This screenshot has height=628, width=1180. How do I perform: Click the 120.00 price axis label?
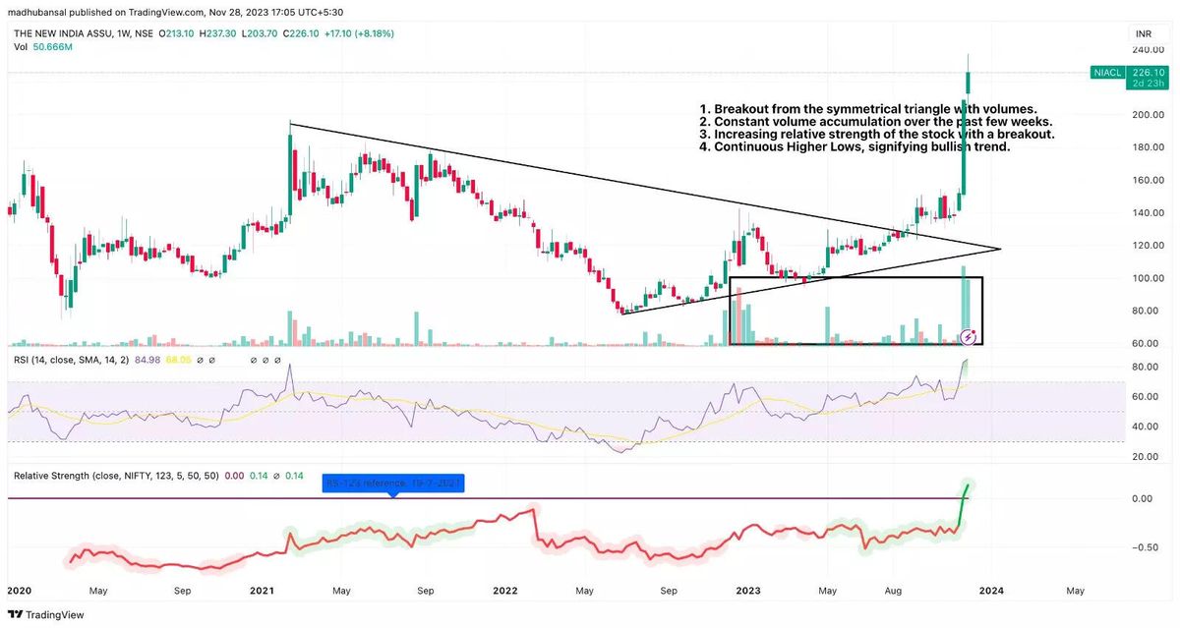tap(1149, 246)
